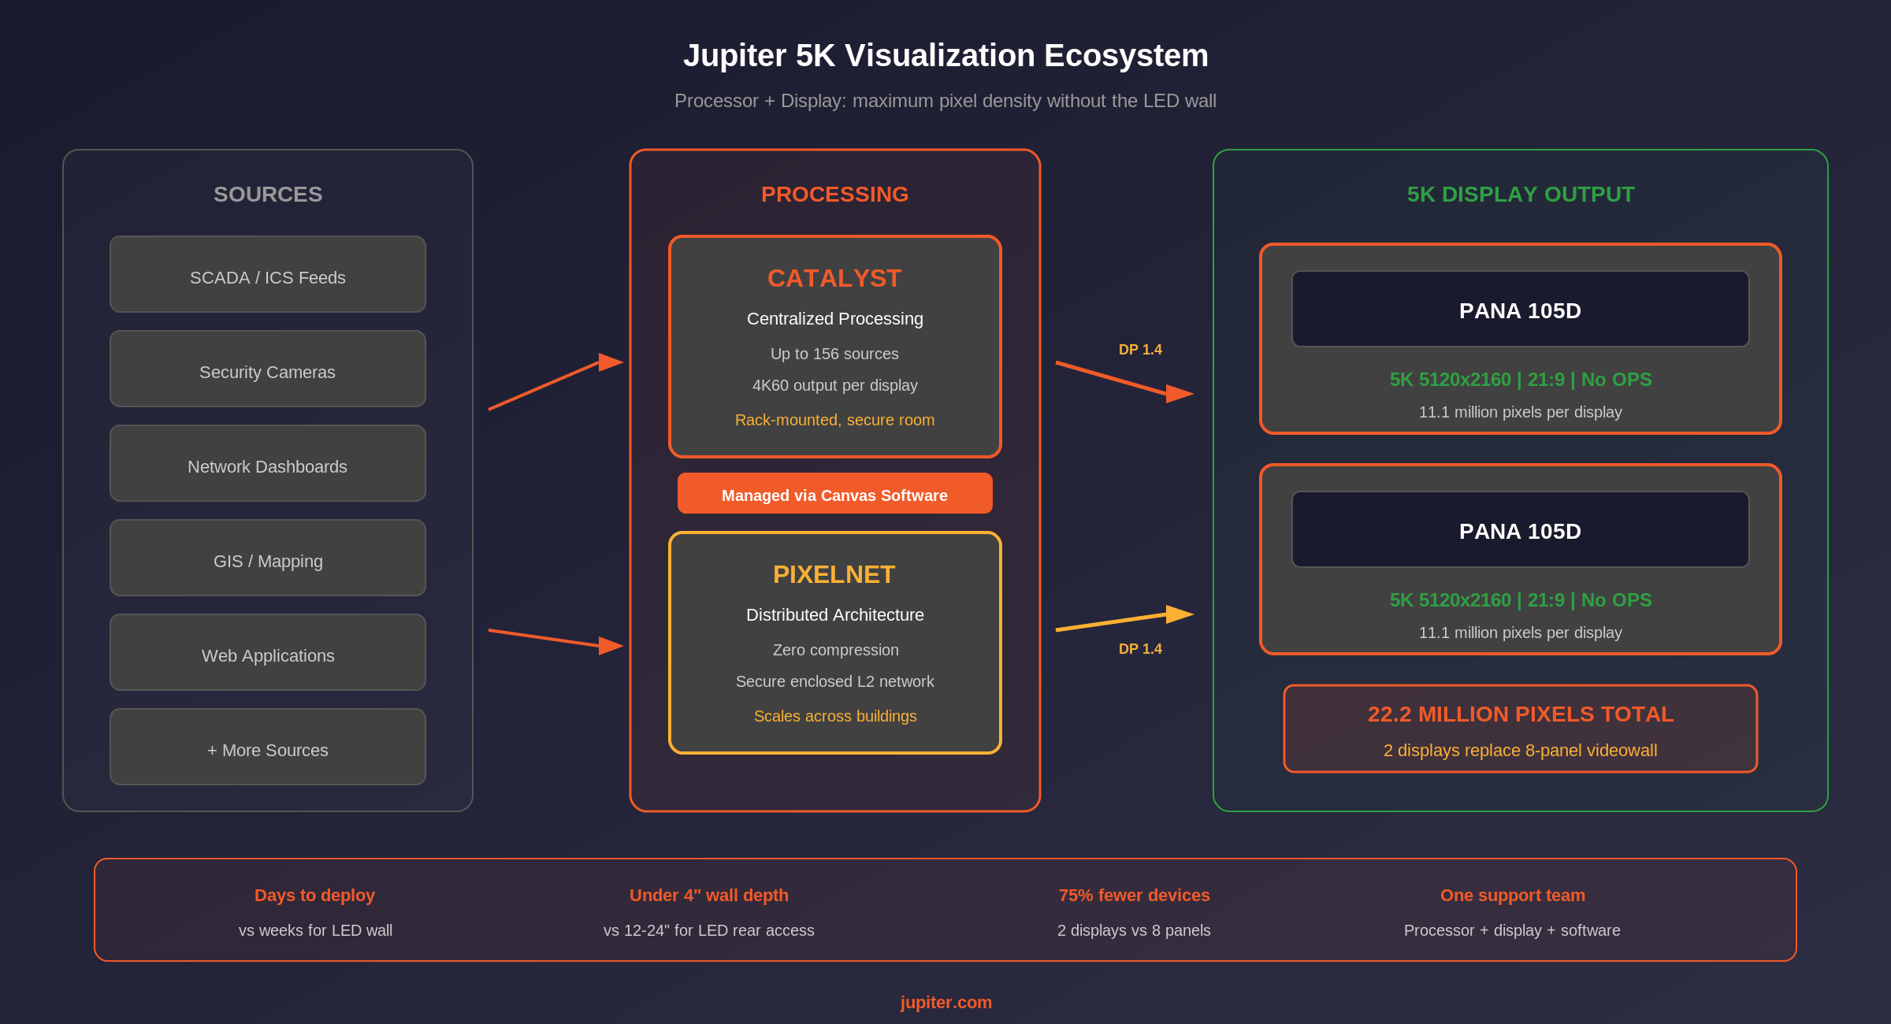Image resolution: width=1891 pixels, height=1024 pixels.
Task: Click the CATALYST title
Action: pyautogui.click(x=834, y=278)
